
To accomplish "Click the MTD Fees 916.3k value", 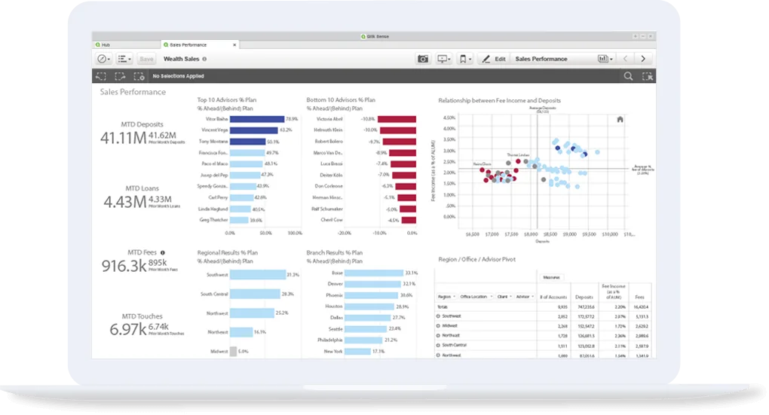I will (124, 266).
